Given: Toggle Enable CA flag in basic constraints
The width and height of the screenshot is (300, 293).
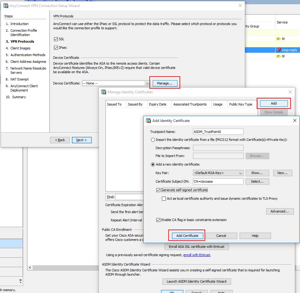Looking at the screenshot, I should [x=158, y=220].
